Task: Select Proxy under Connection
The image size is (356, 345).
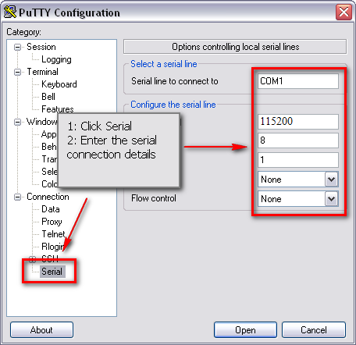Action: pos(52,222)
